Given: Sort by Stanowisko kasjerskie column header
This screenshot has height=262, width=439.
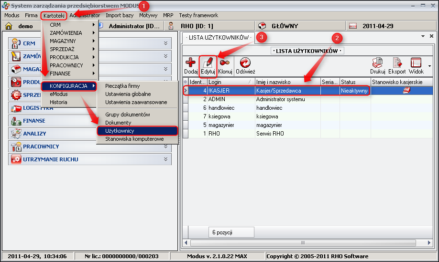Looking at the screenshot, I should click(402, 82).
